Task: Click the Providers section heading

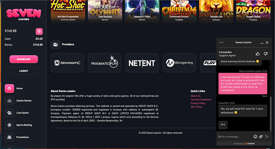Action: point(68,44)
